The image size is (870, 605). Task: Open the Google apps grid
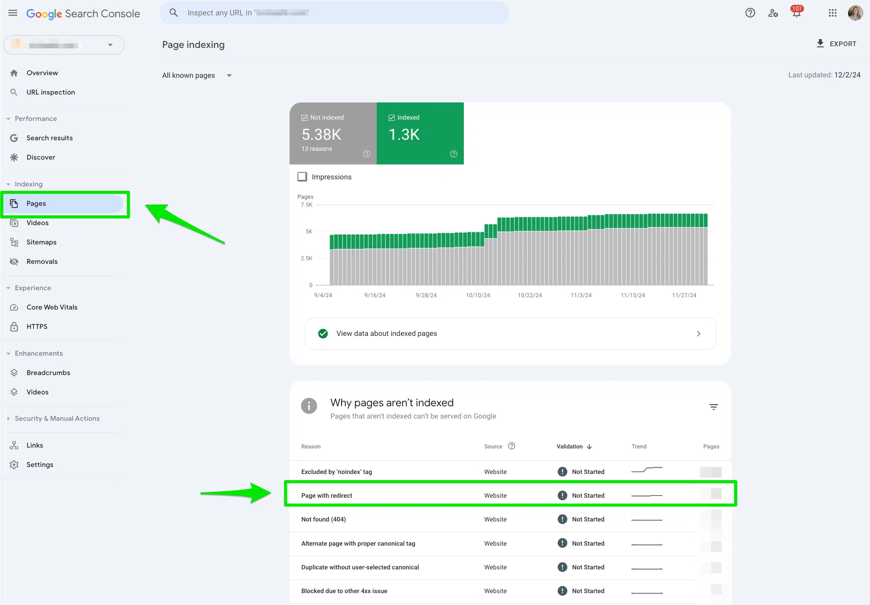(832, 13)
